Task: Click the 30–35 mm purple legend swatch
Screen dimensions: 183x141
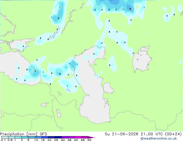Action: 65,137
